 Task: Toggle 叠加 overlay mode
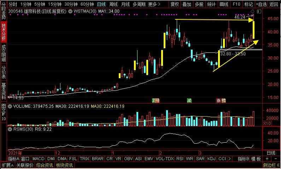coord(187,4)
